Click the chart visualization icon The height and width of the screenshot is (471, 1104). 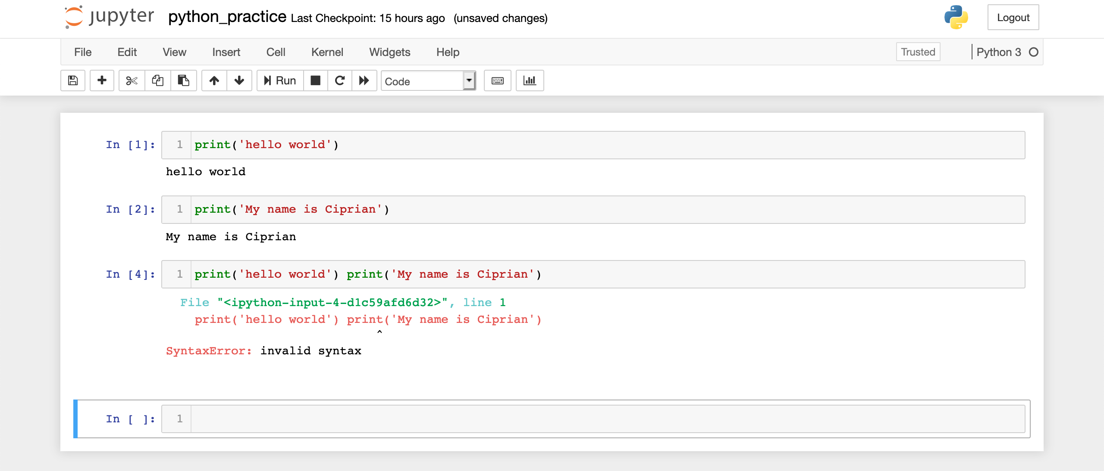(530, 80)
